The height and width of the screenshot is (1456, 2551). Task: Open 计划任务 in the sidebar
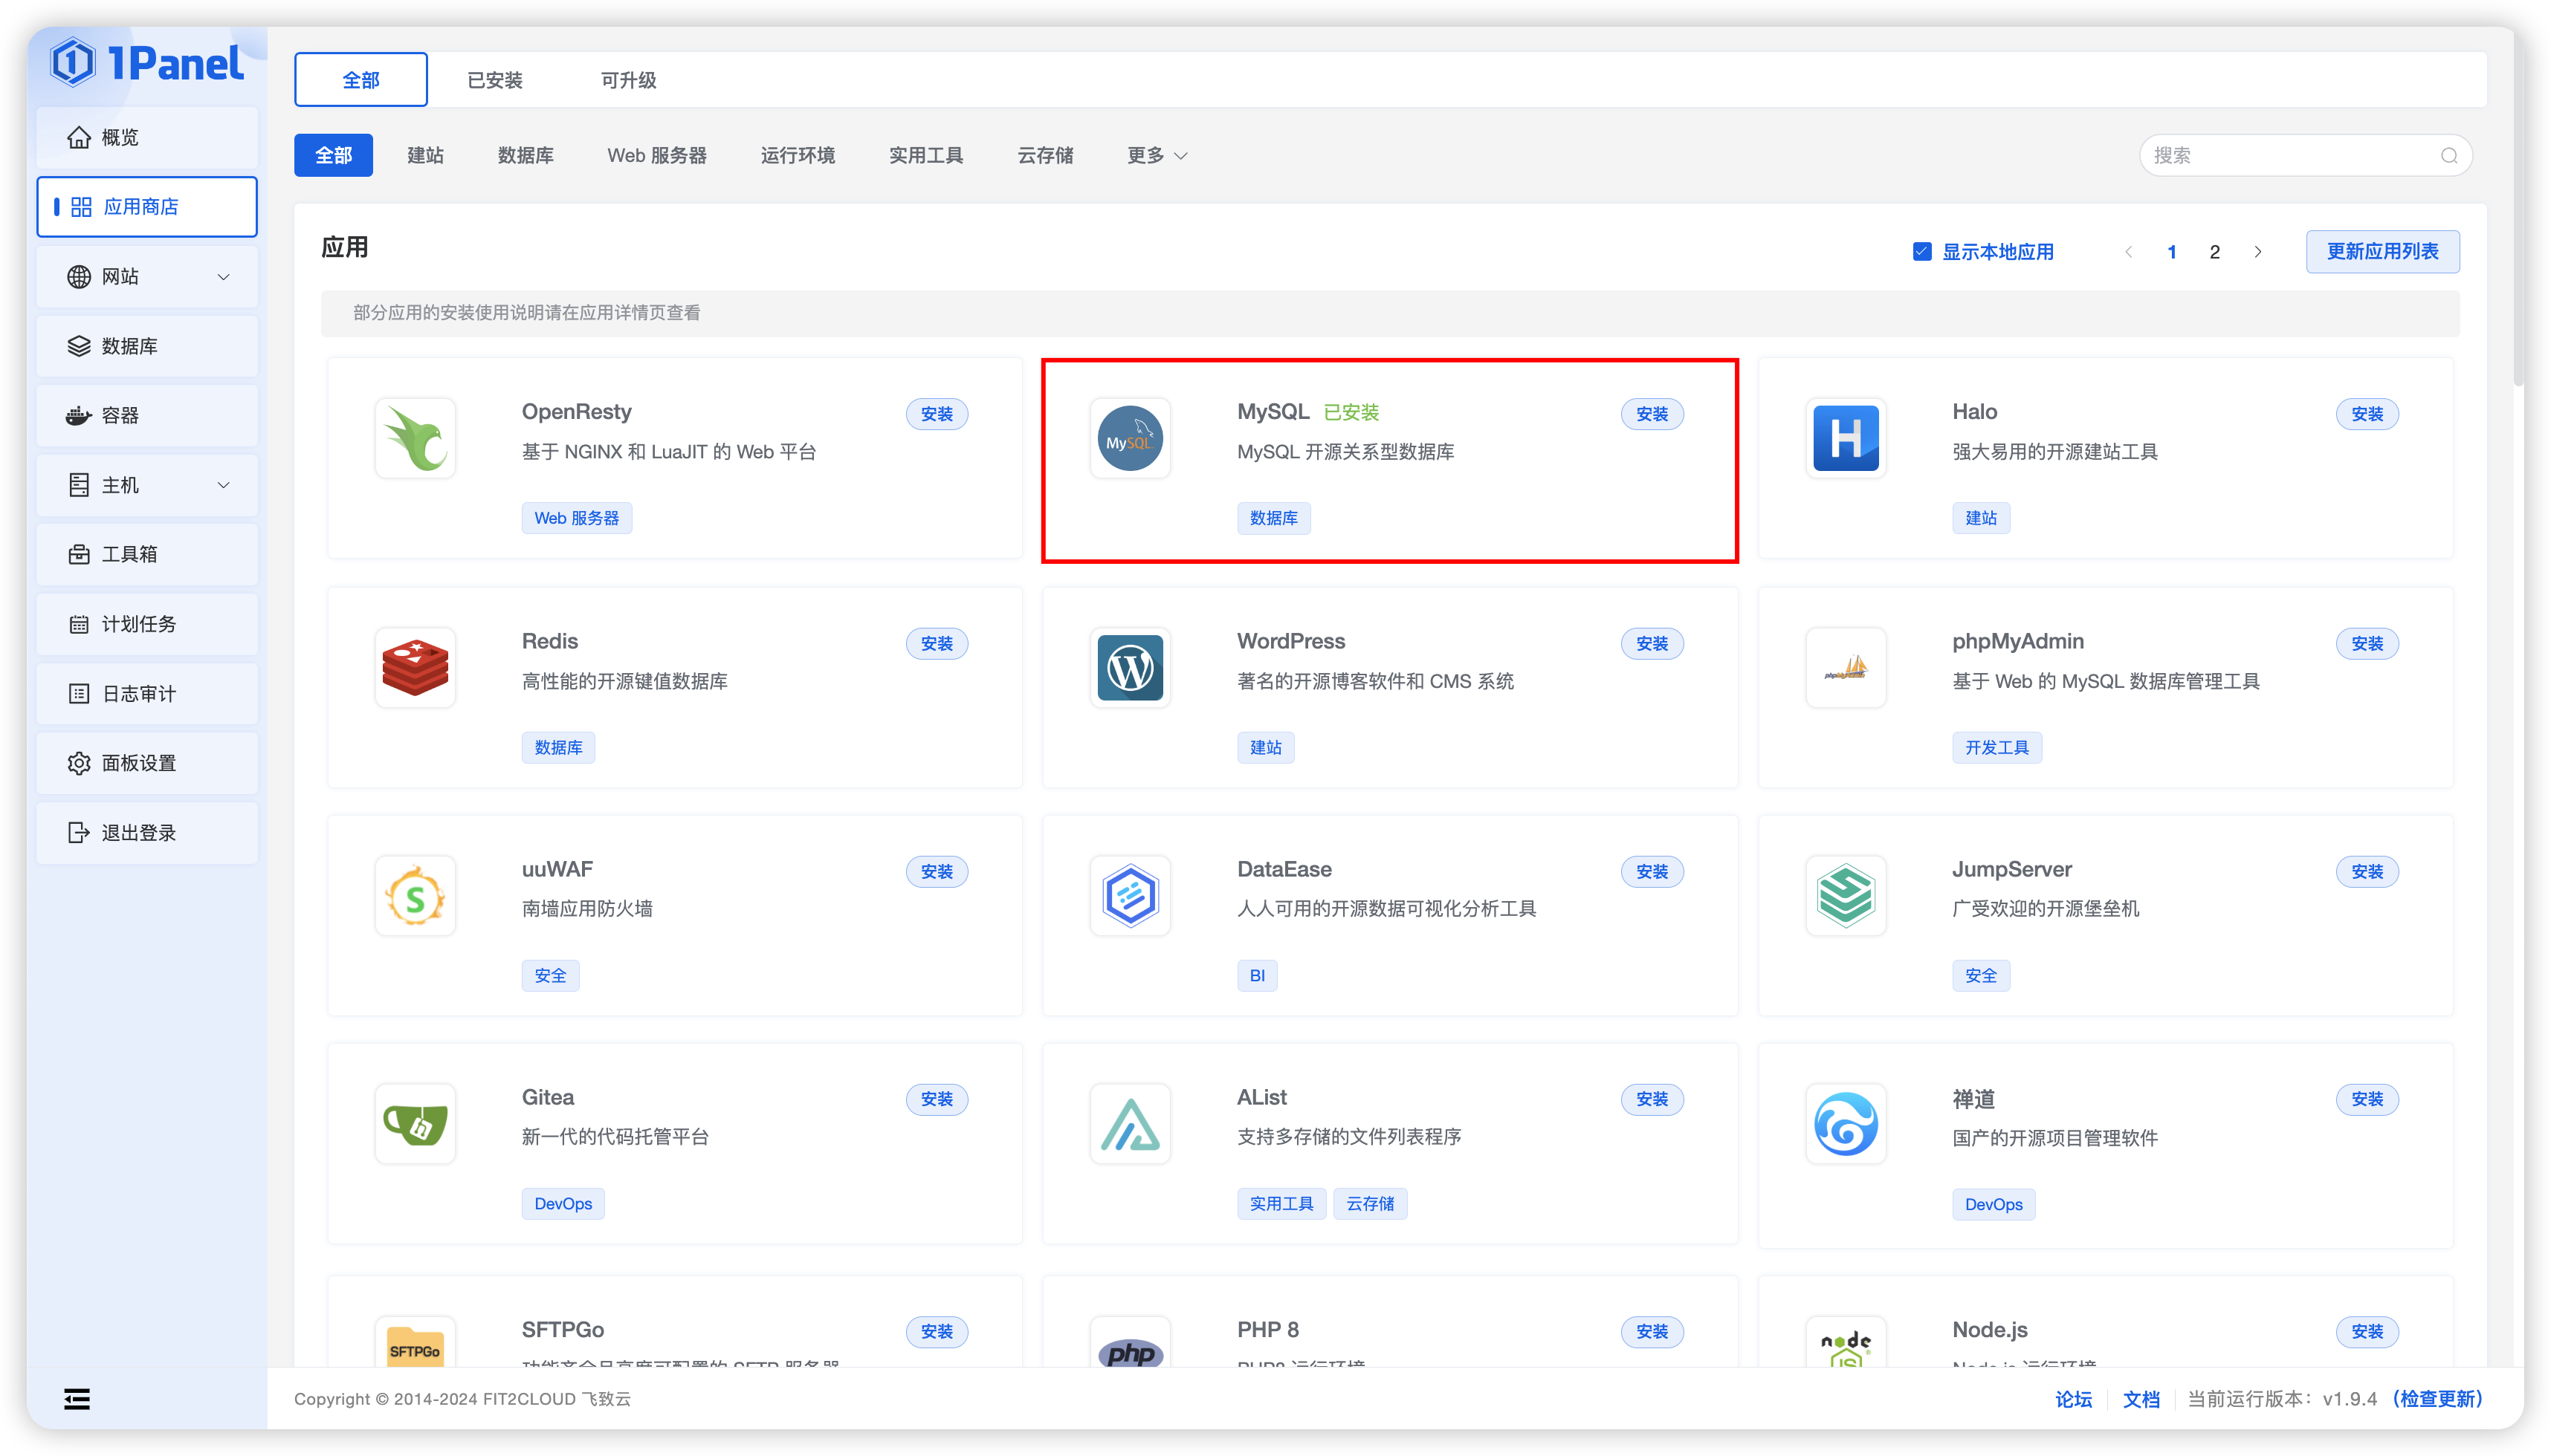(x=147, y=624)
